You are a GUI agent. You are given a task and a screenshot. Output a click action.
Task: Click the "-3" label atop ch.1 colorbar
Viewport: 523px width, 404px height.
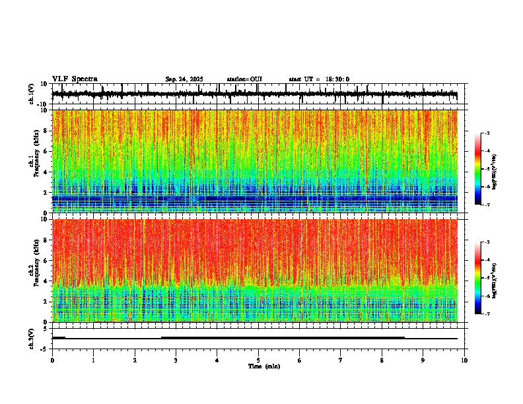487,133
